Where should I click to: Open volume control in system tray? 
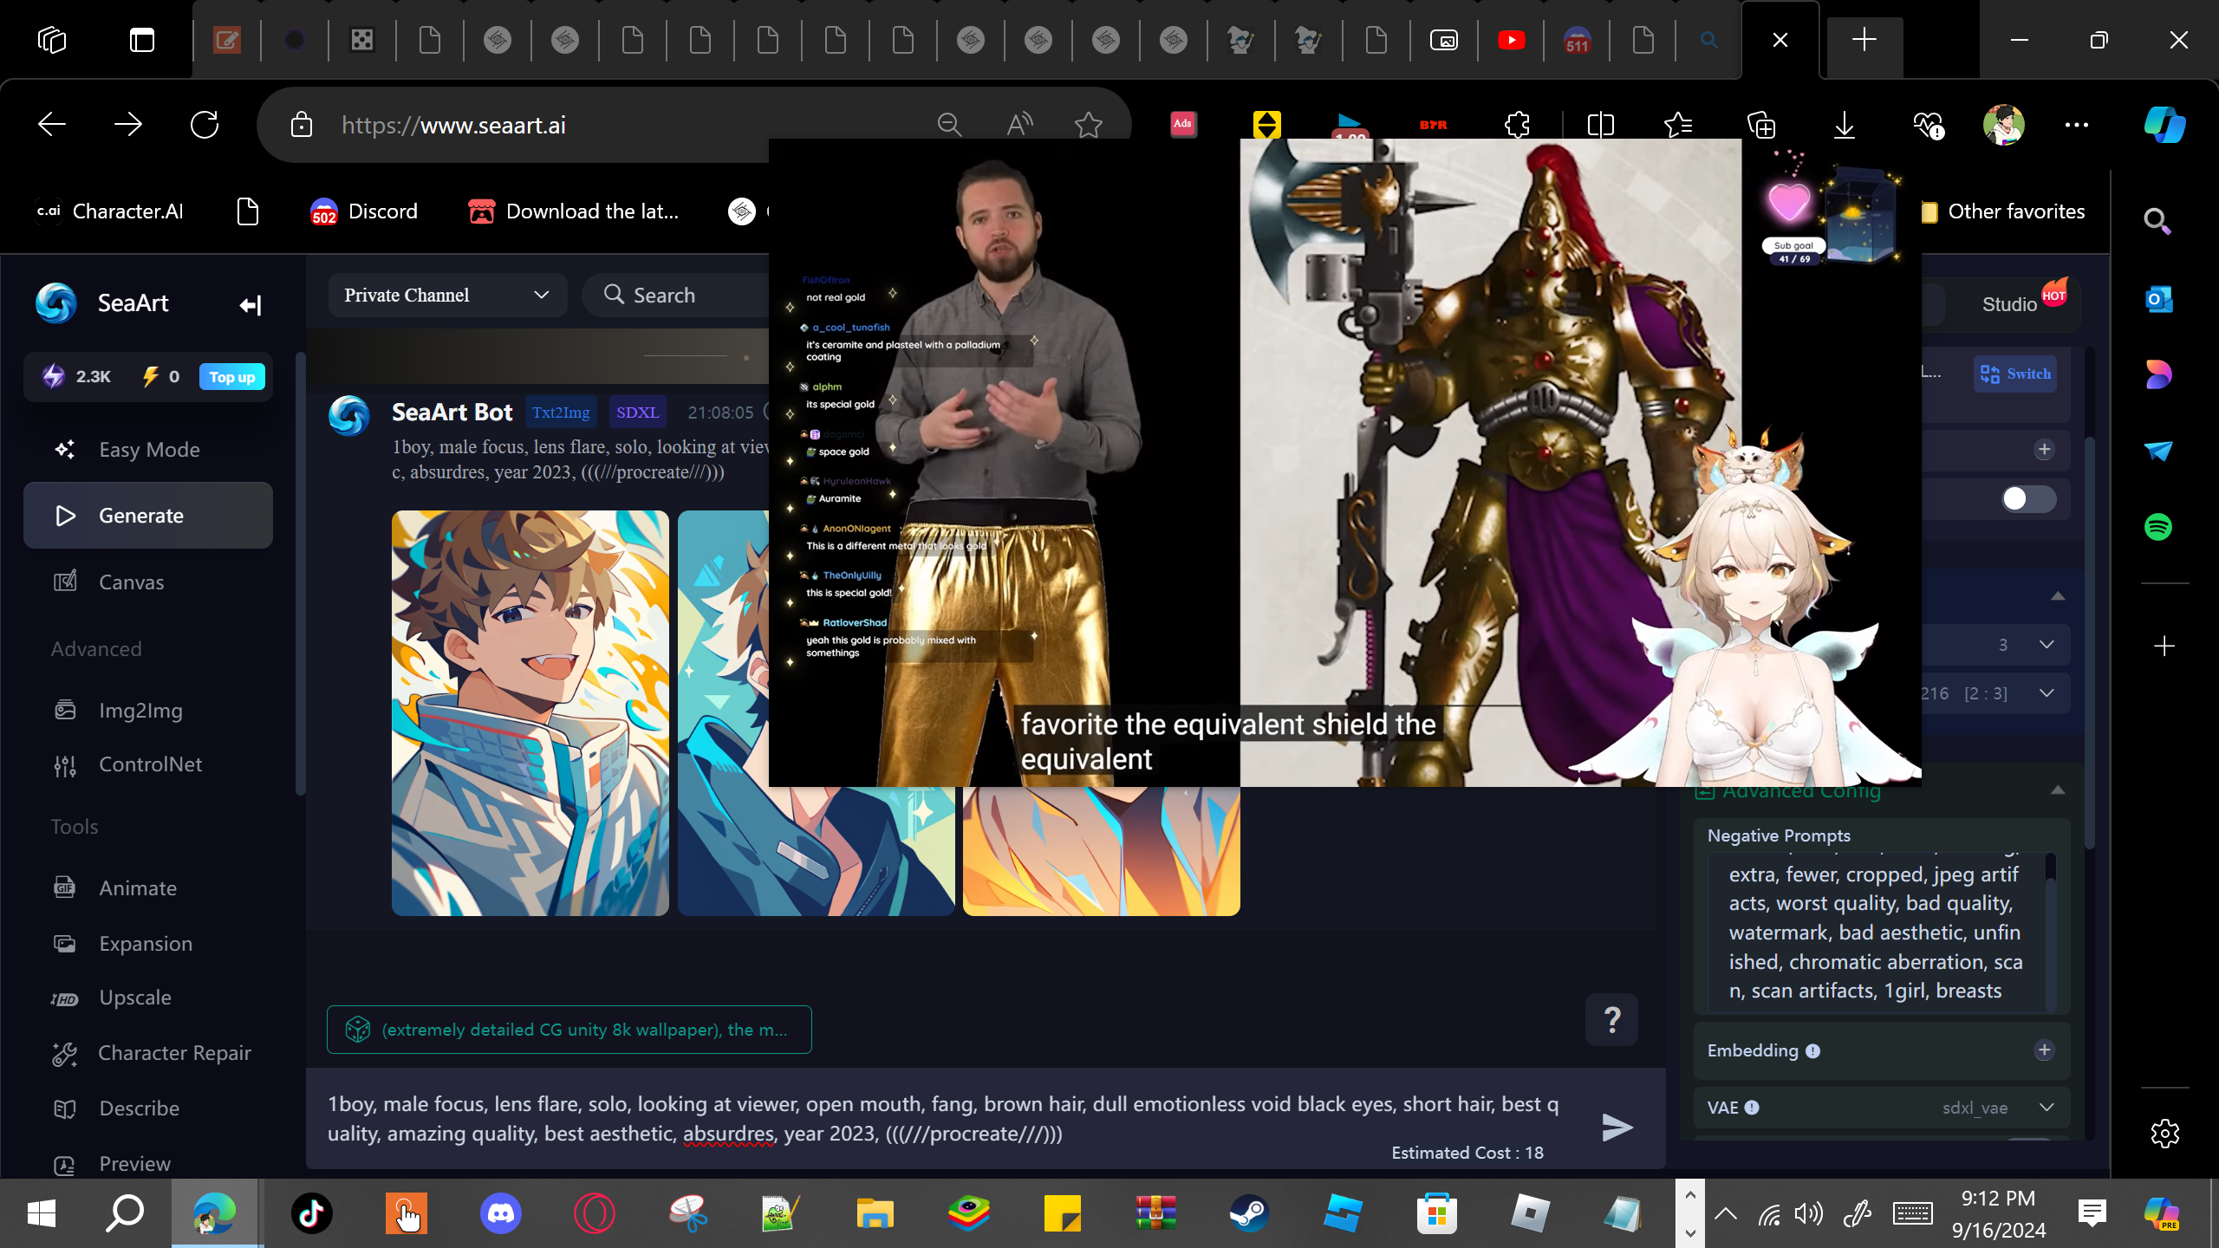pos(1809,1213)
